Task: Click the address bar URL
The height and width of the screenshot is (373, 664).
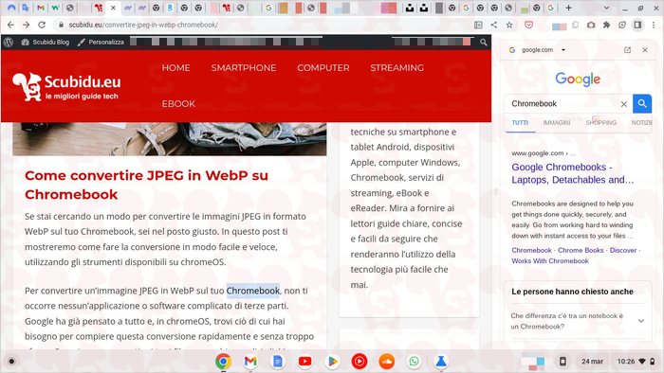Action: (143, 25)
